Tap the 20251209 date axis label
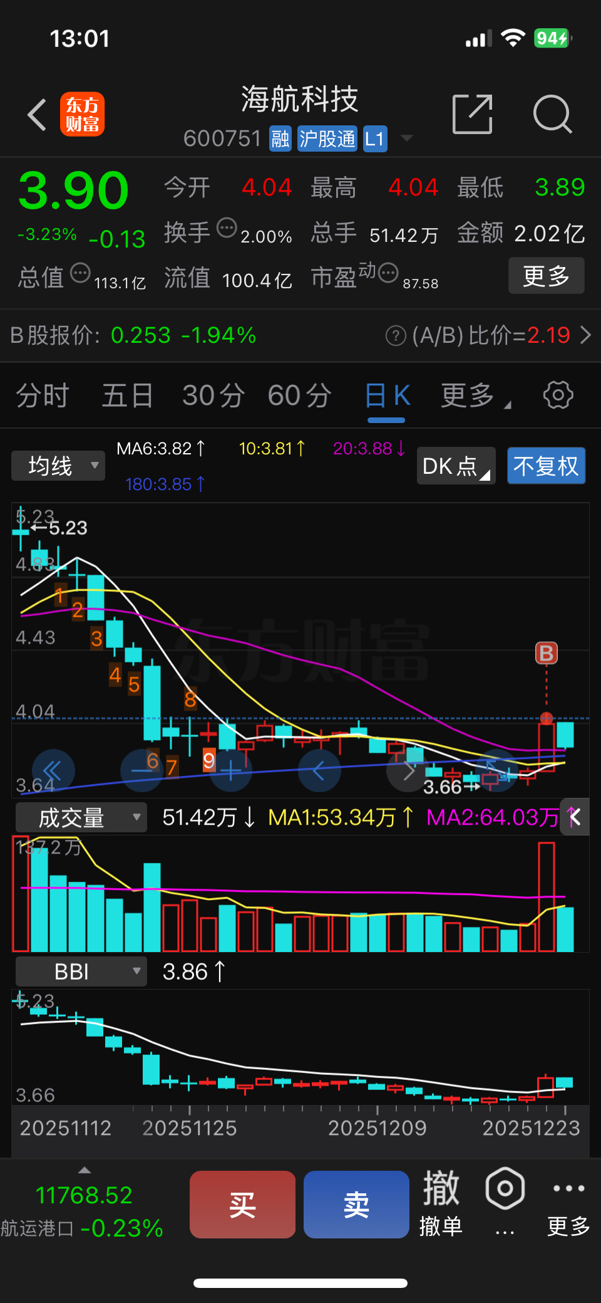Screen dimensions: 601x1303 [378, 1128]
